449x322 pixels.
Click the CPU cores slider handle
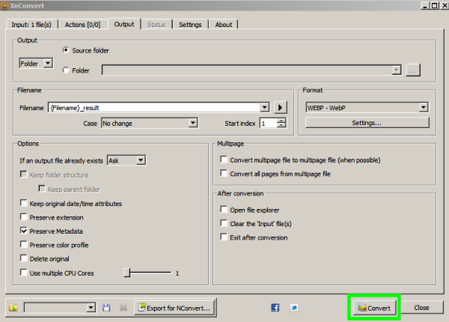[x=127, y=273]
